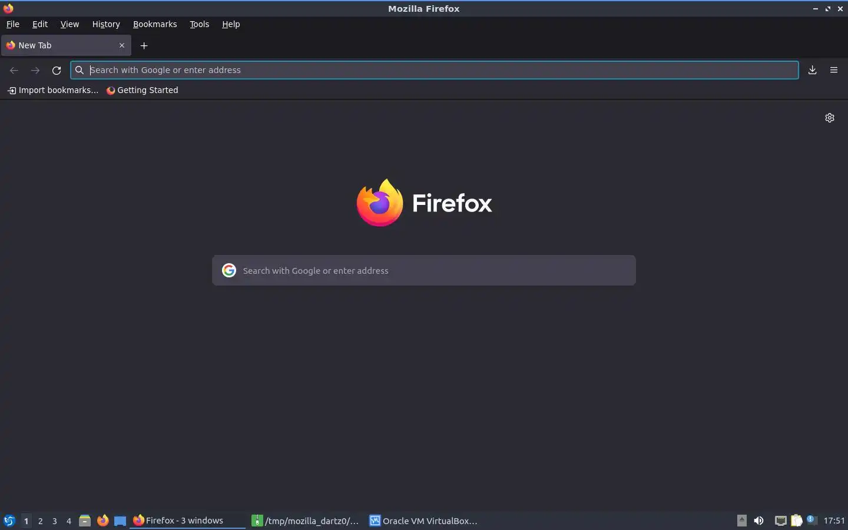
Task: Open the Help menu
Action: pos(231,24)
